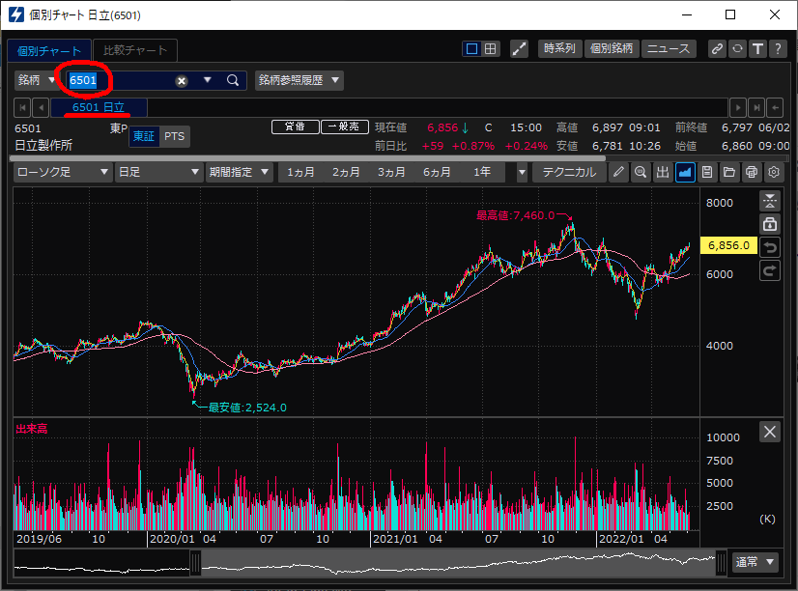Click the stock code input field

(x=121, y=80)
